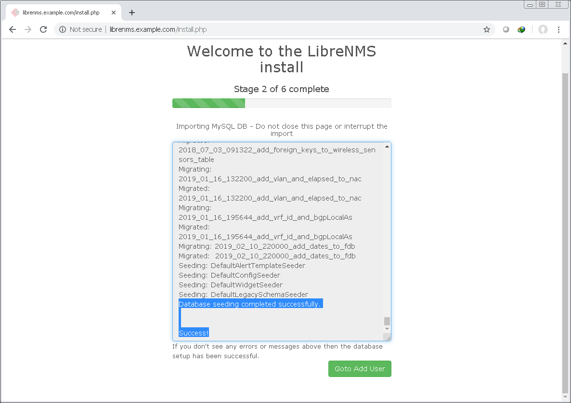The image size is (571, 403).
Task: Click the page scrollbar down arrow
Action: pos(565,397)
